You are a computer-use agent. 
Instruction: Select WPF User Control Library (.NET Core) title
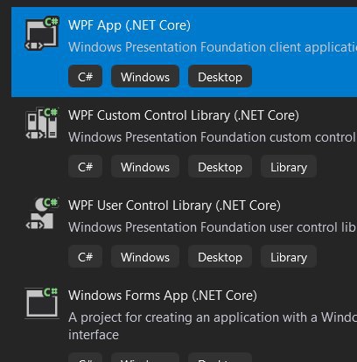pyautogui.click(x=174, y=205)
